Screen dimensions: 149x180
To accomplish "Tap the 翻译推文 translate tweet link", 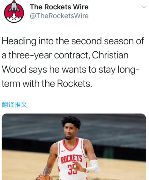I will click(14, 105).
